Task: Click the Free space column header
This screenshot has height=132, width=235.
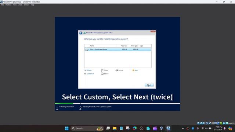Action: (x=135, y=46)
